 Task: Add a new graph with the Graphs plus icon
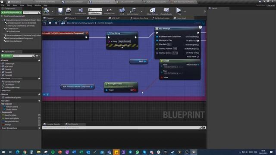coord(39,60)
